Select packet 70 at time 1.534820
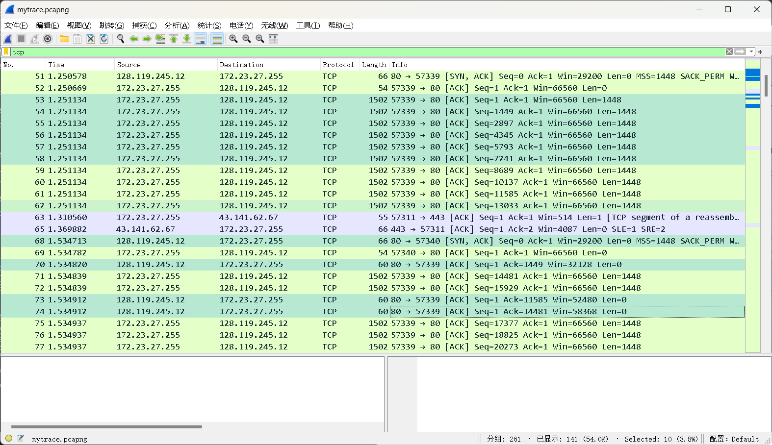 pyautogui.click(x=373, y=265)
